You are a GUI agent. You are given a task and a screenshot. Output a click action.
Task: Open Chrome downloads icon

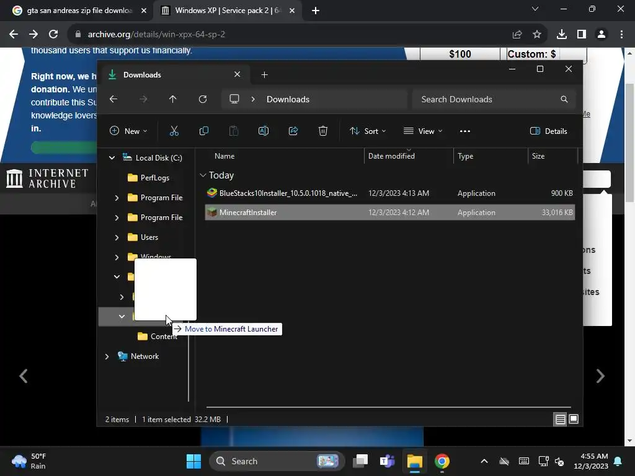[562, 35]
